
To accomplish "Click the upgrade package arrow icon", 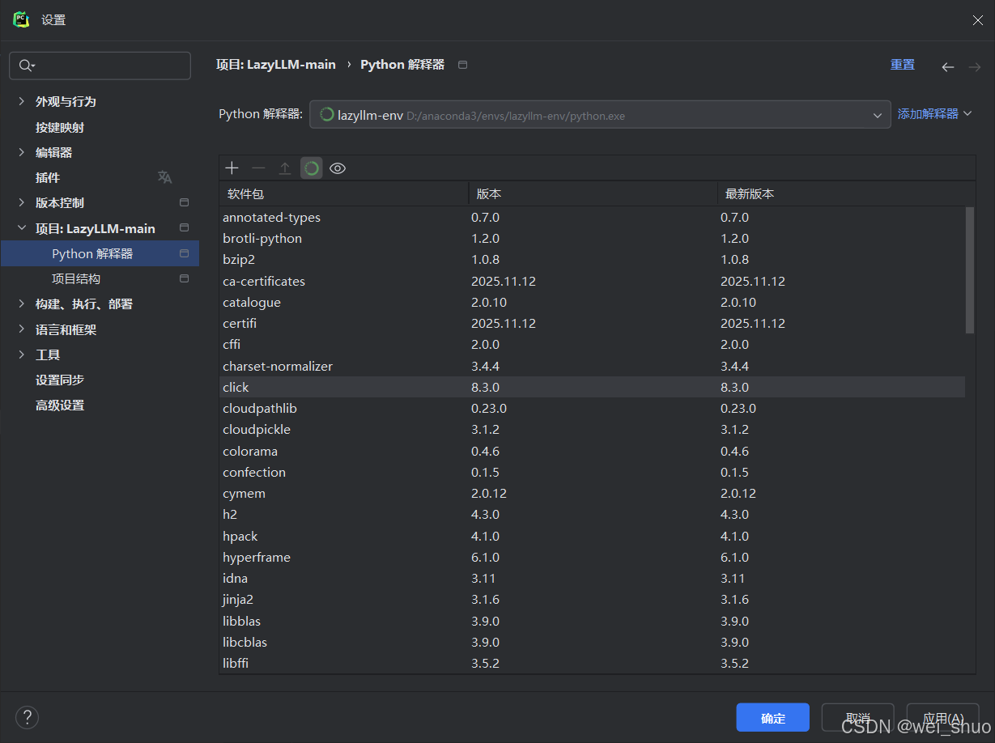I will click(x=285, y=168).
